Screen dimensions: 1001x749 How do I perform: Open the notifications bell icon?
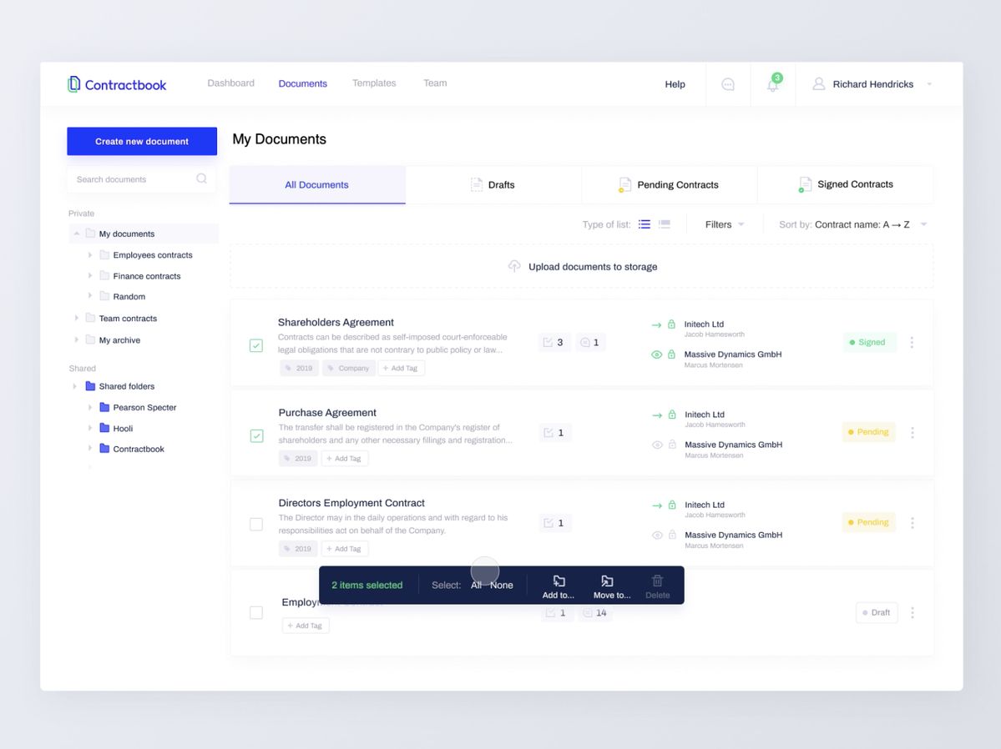pyautogui.click(x=772, y=85)
